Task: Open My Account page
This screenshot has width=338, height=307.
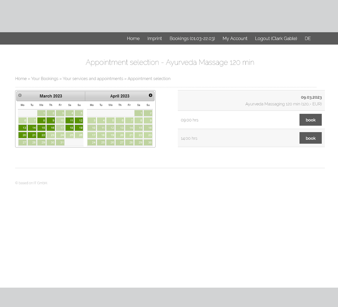Action: click(235, 38)
